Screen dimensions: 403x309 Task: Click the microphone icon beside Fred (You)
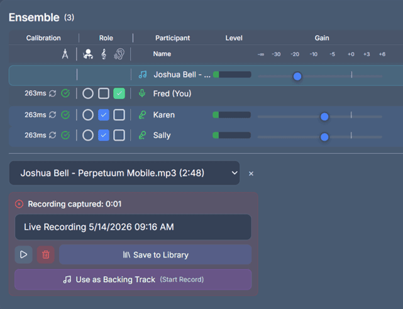pyautogui.click(x=142, y=93)
